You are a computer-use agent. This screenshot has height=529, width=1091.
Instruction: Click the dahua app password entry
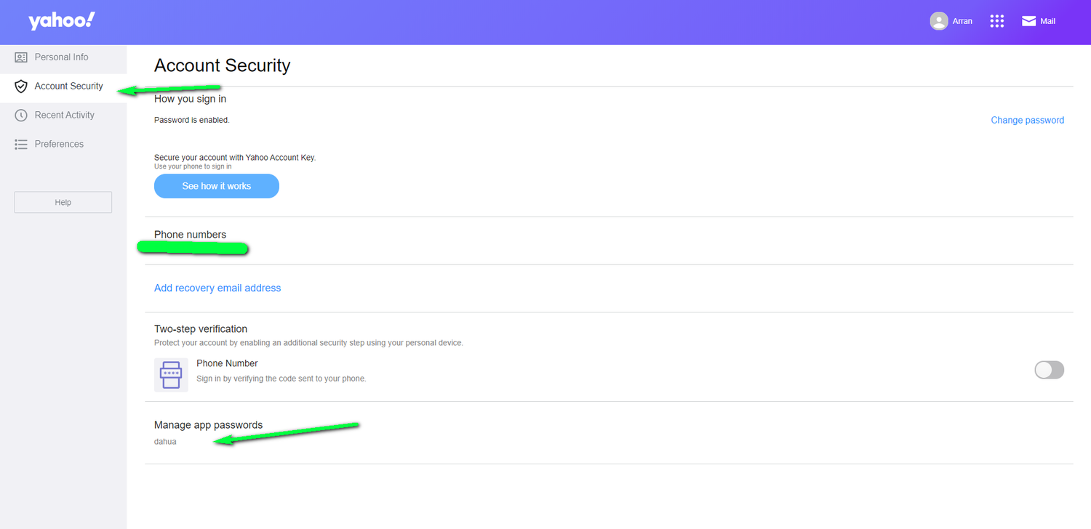pyautogui.click(x=165, y=441)
